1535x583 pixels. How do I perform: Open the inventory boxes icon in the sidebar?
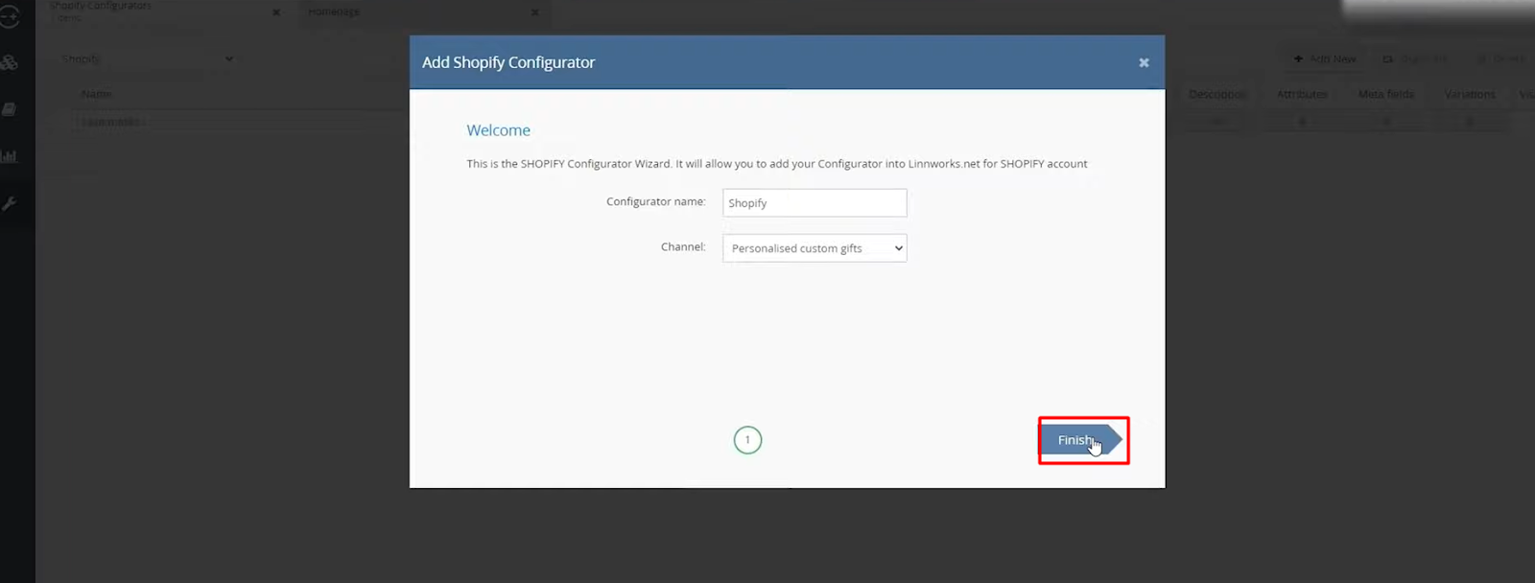coord(10,62)
